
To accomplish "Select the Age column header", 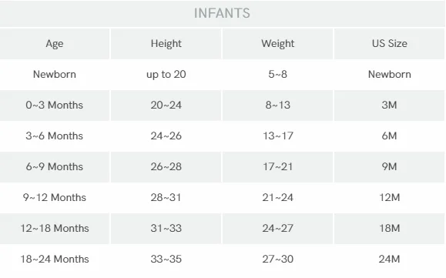I will coord(55,44).
